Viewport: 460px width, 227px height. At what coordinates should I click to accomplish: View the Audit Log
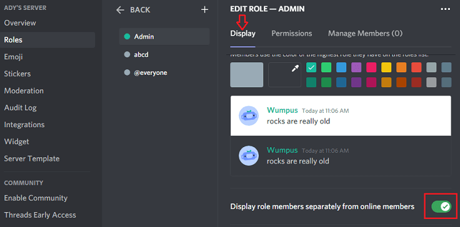20,108
